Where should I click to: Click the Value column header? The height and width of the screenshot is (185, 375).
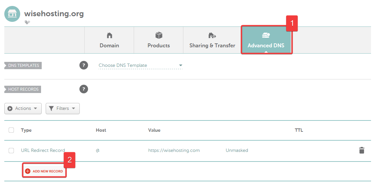[x=154, y=130]
